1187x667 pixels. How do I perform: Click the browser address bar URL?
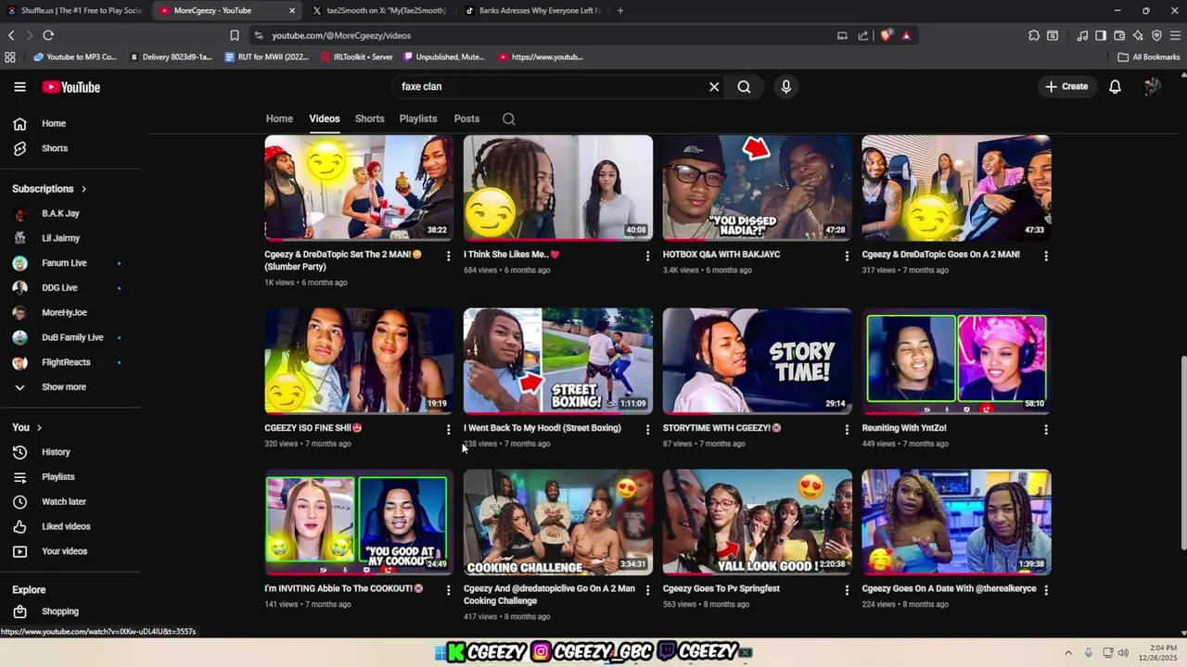tap(341, 35)
